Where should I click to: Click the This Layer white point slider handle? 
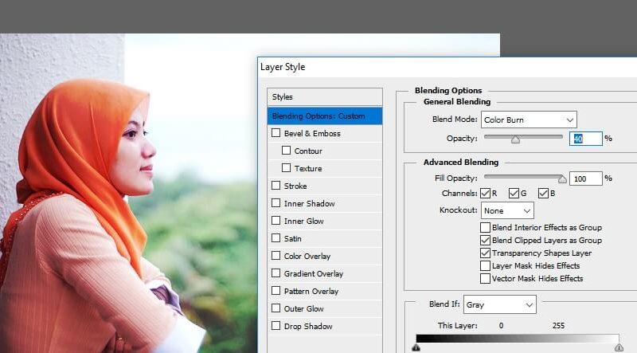[x=619, y=347]
